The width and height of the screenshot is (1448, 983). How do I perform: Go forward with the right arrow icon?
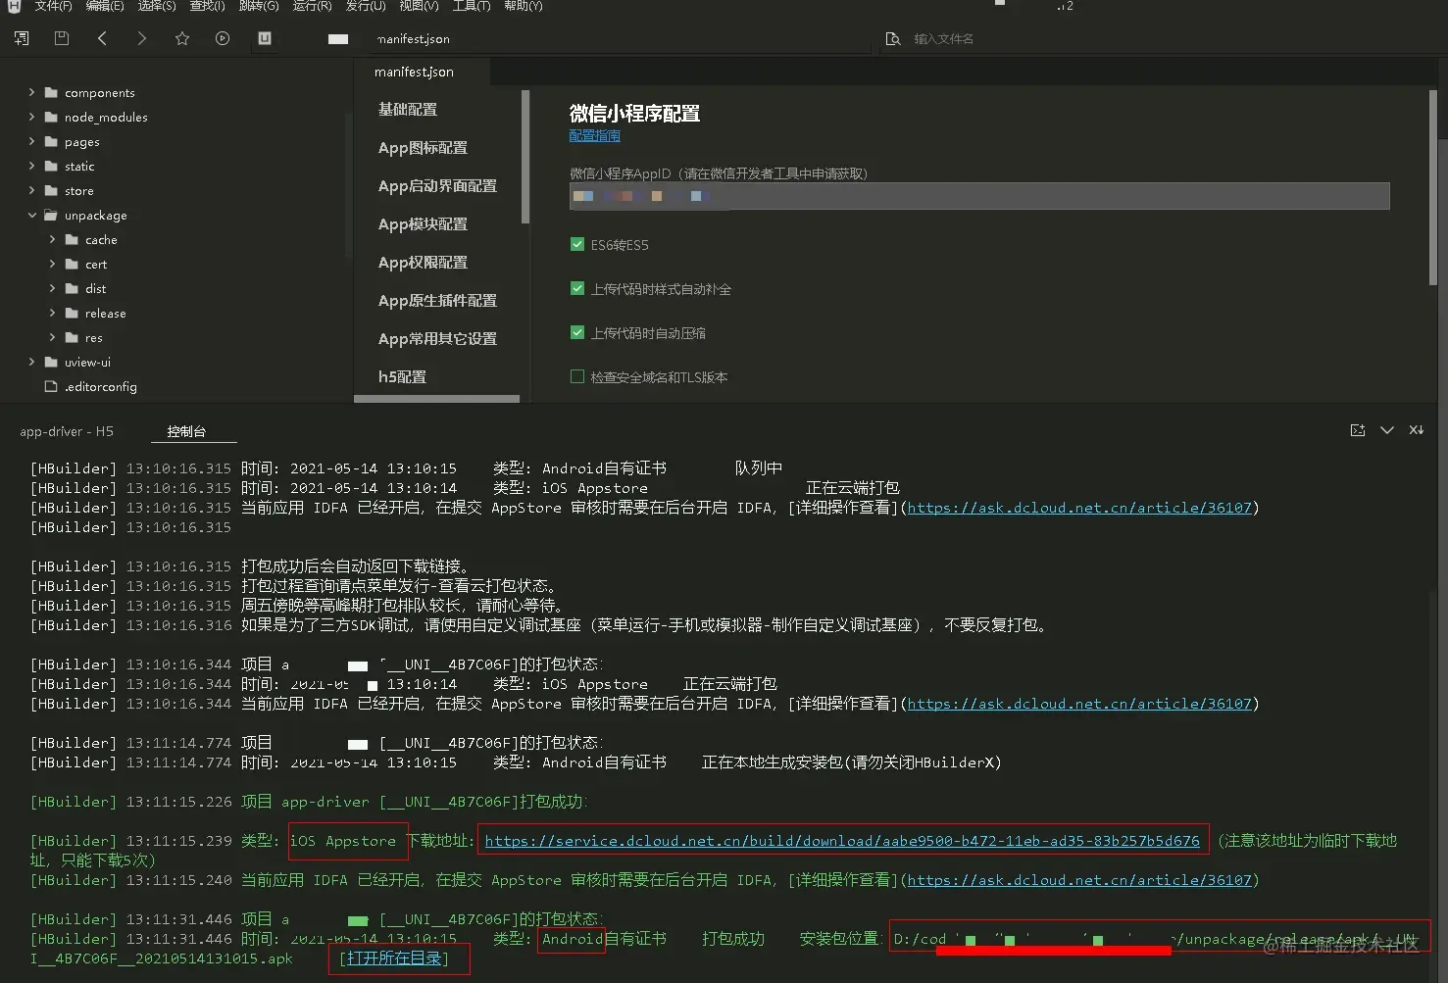click(x=142, y=38)
